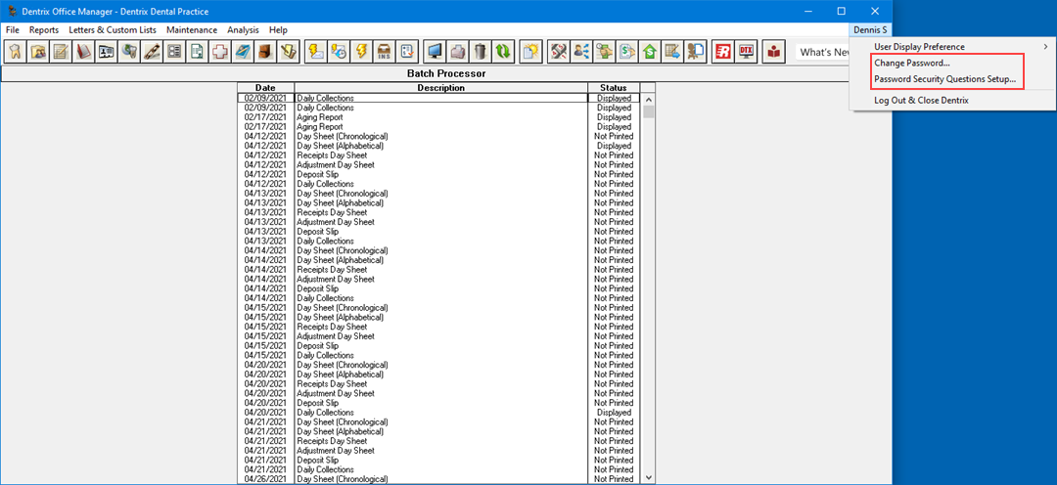This screenshot has width=1057, height=485.
Task: Open the Letters & Custom Lists menu
Action: [113, 30]
